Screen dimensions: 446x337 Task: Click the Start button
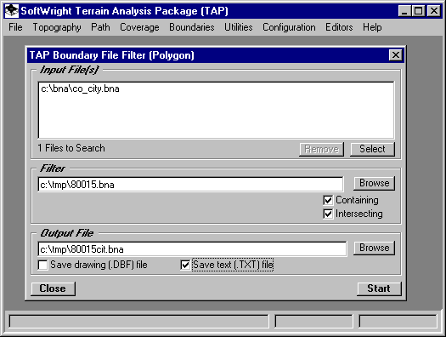pos(379,288)
